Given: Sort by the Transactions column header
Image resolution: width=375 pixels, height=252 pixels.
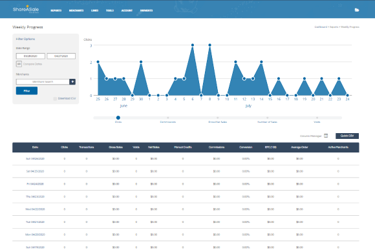Looking at the screenshot, I should point(87,147).
